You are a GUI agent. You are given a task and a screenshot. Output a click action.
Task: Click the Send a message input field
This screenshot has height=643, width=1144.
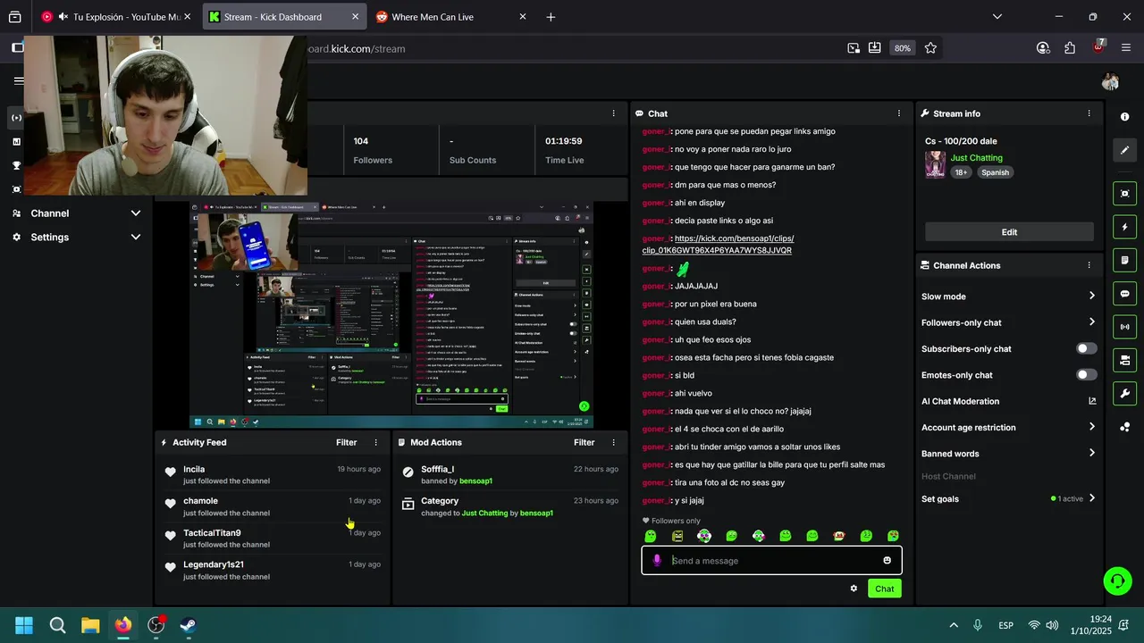[x=771, y=561]
